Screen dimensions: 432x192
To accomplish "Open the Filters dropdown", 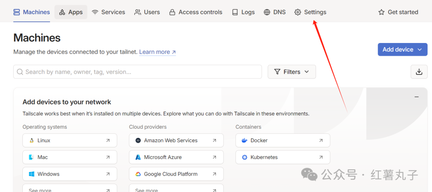I will [x=292, y=72].
